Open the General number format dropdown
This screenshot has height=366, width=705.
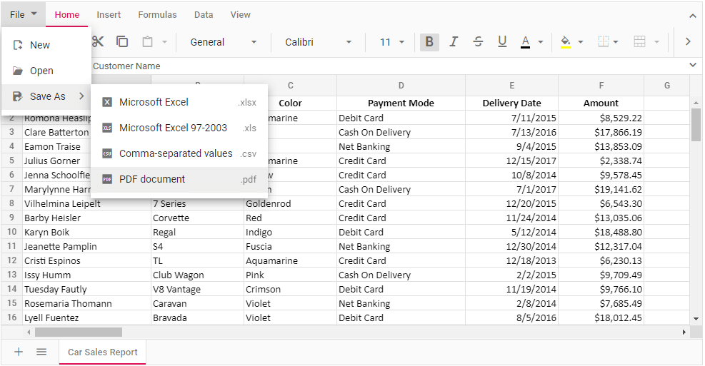coord(223,42)
